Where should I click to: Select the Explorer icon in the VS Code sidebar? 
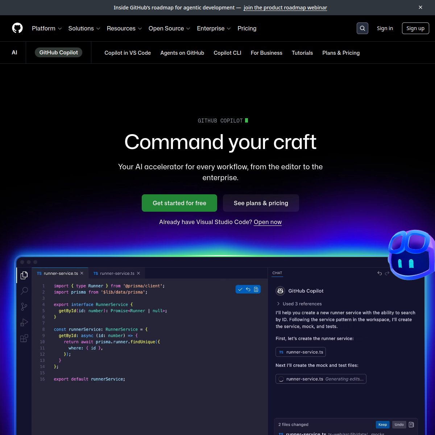coord(24,275)
